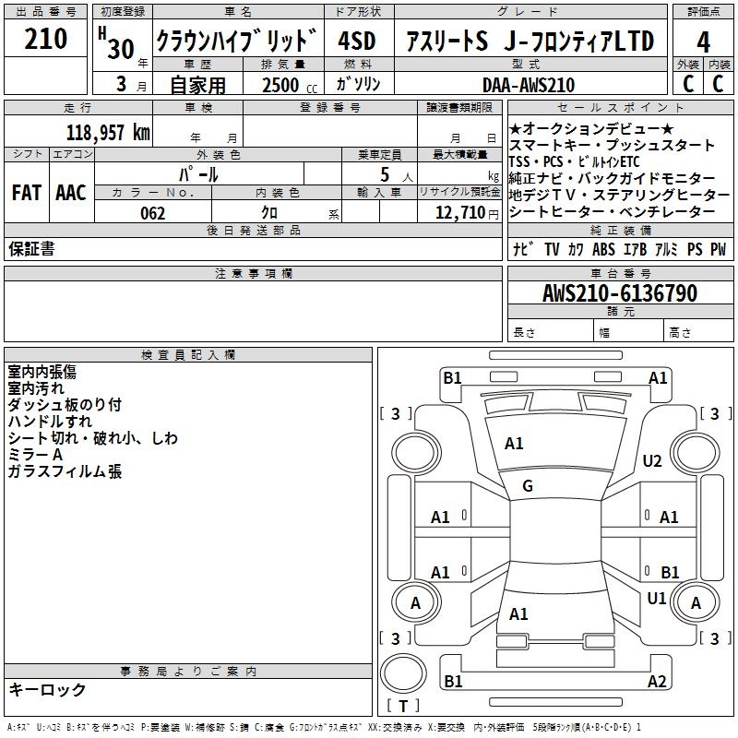Click the damage code legend at bottom
738x738 pixels.
click(x=325, y=728)
